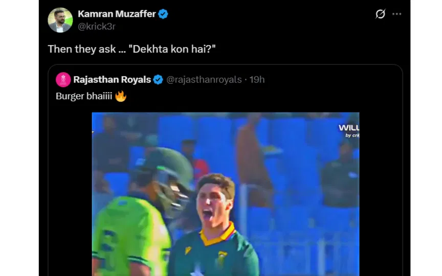Open the @krick3r handle link
This screenshot has height=276, width=442.
tap(96, 27)
